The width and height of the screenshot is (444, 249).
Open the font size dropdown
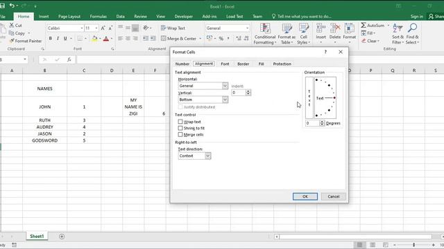click(96, 28)
